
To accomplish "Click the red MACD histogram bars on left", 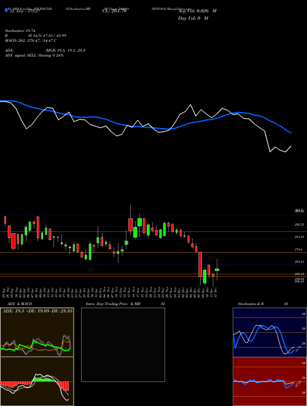I will [x=15, y=384].
